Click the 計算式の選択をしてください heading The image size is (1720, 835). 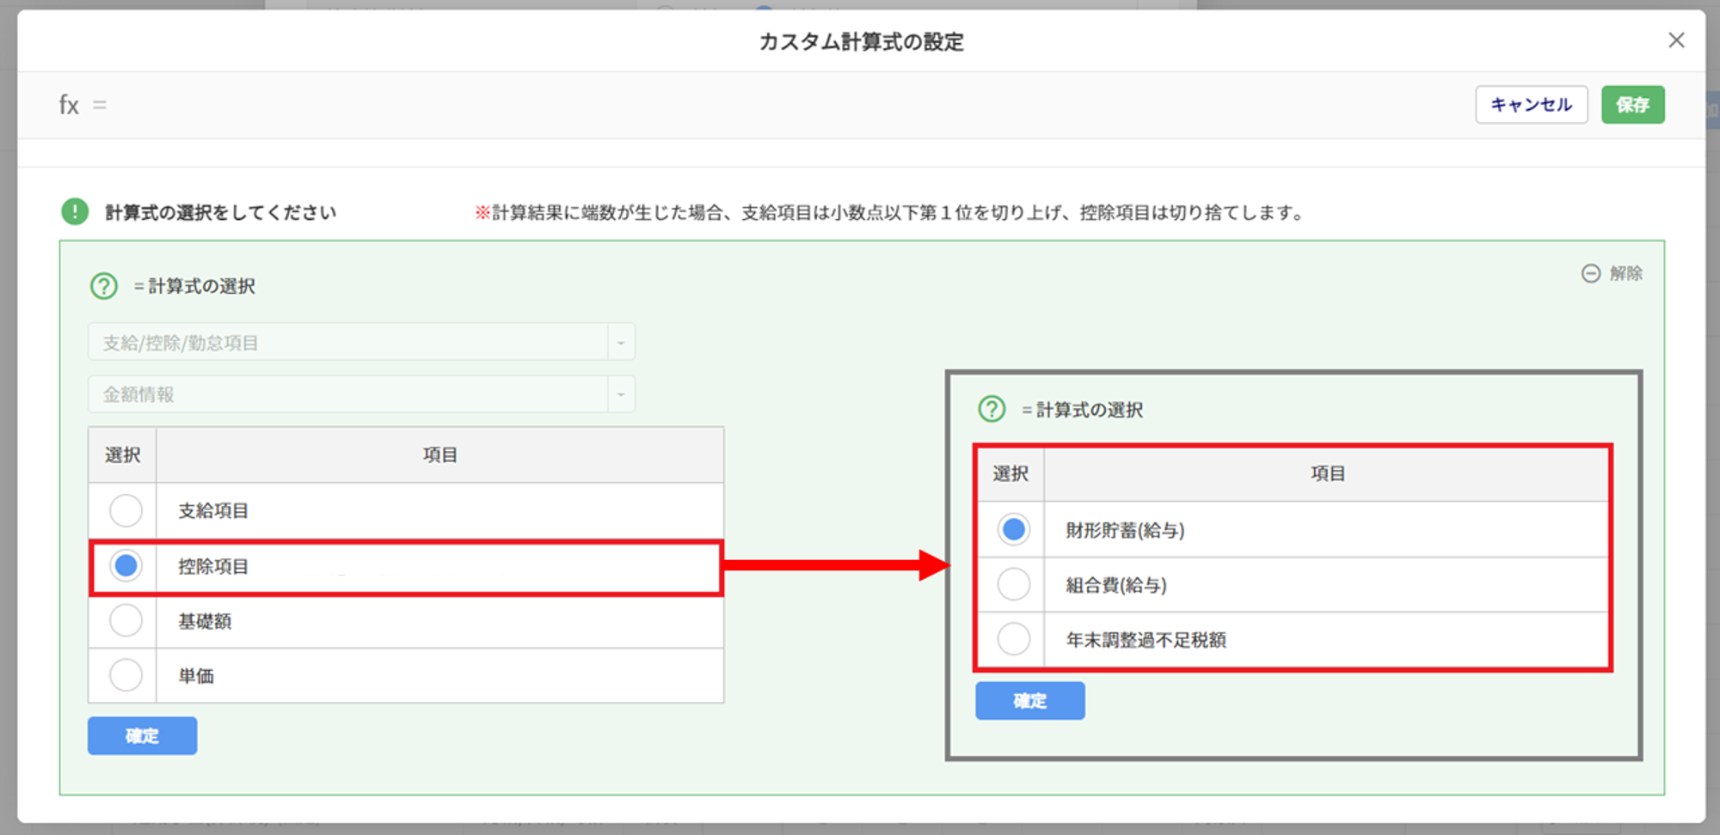pos(221,212)
